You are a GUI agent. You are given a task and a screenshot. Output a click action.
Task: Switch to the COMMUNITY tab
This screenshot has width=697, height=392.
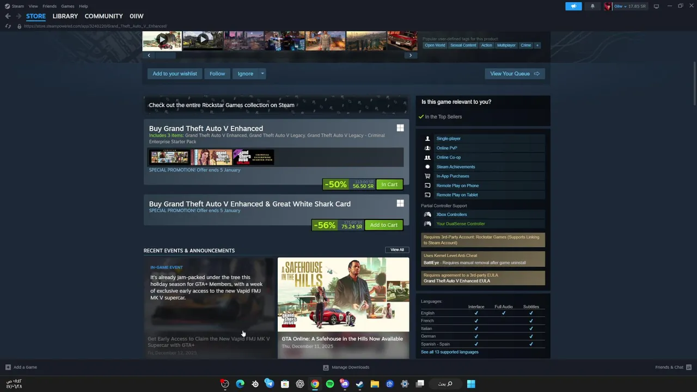pos(103,16)
